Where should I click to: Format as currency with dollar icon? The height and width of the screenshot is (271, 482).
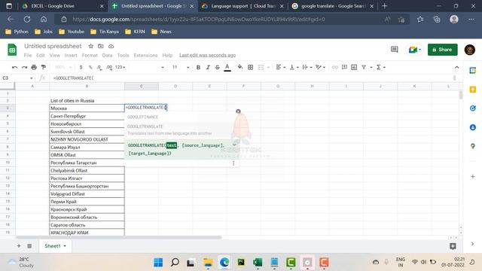tap(81, 67)
